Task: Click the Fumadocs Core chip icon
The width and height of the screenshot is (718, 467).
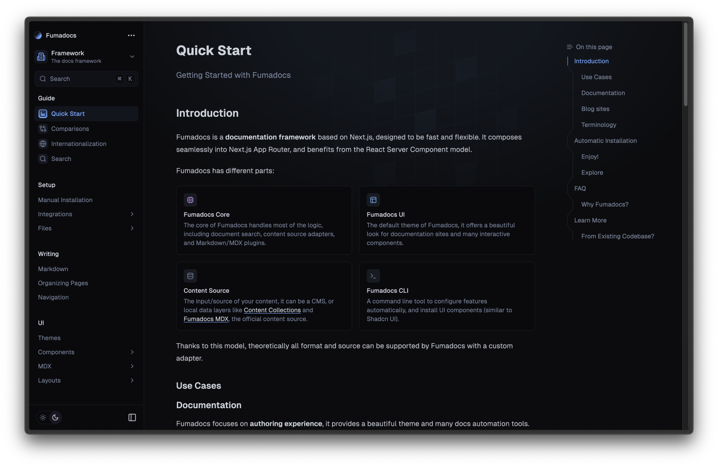Action: coord(190,200)
